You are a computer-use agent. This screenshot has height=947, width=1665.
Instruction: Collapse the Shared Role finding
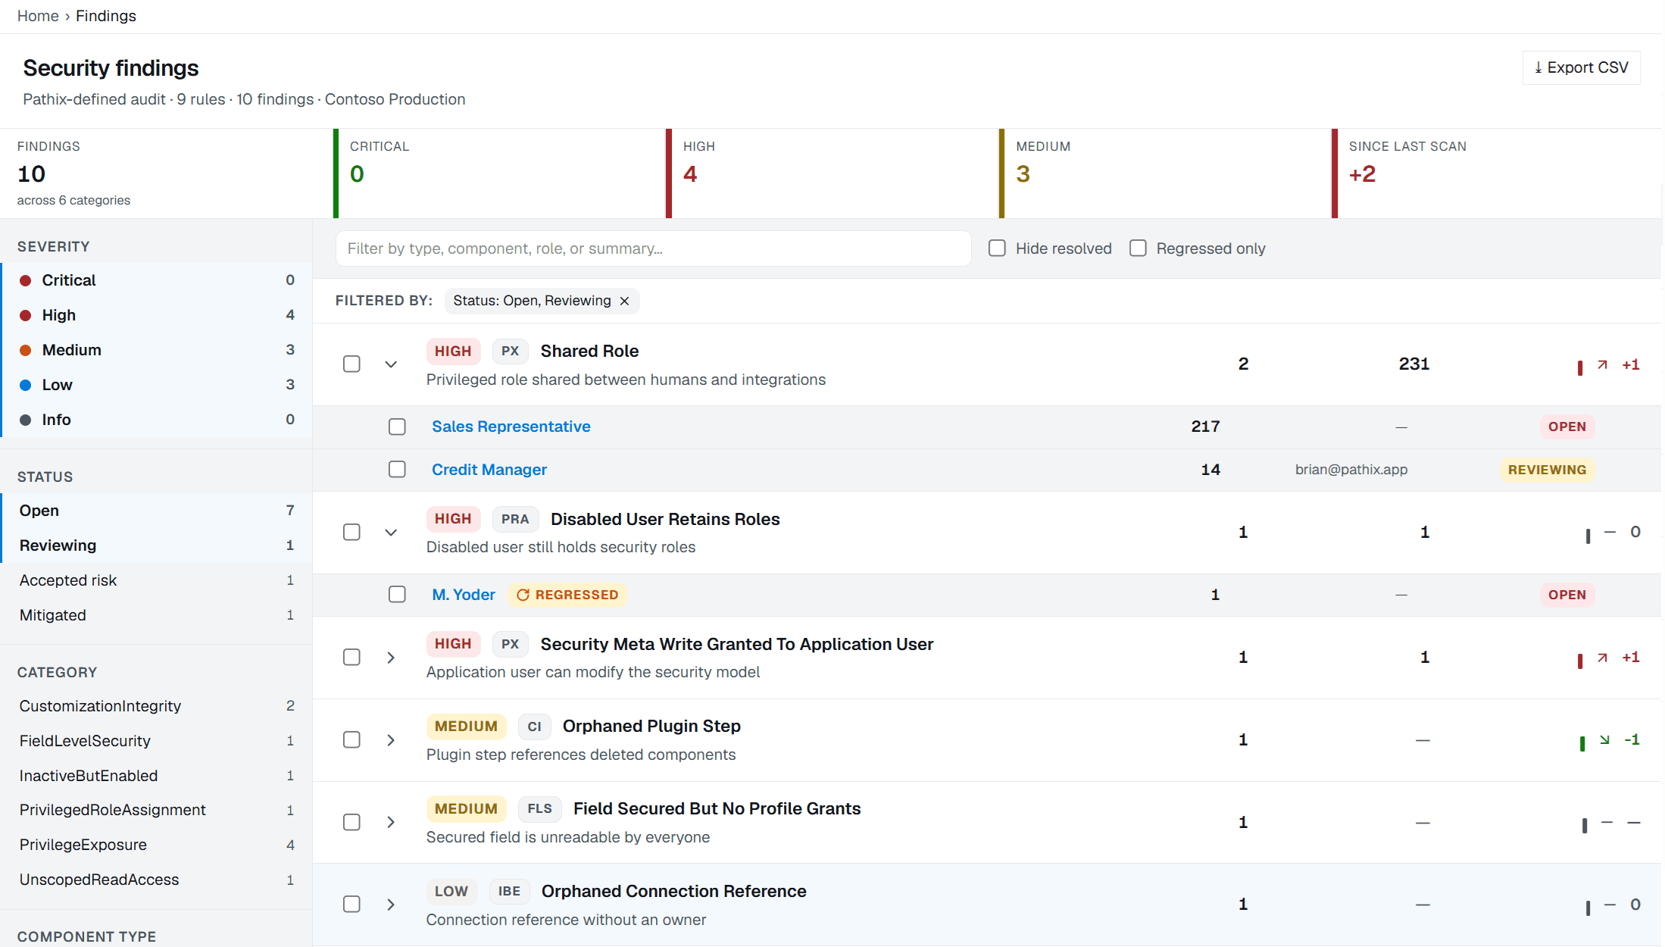(x=391, y=364)
